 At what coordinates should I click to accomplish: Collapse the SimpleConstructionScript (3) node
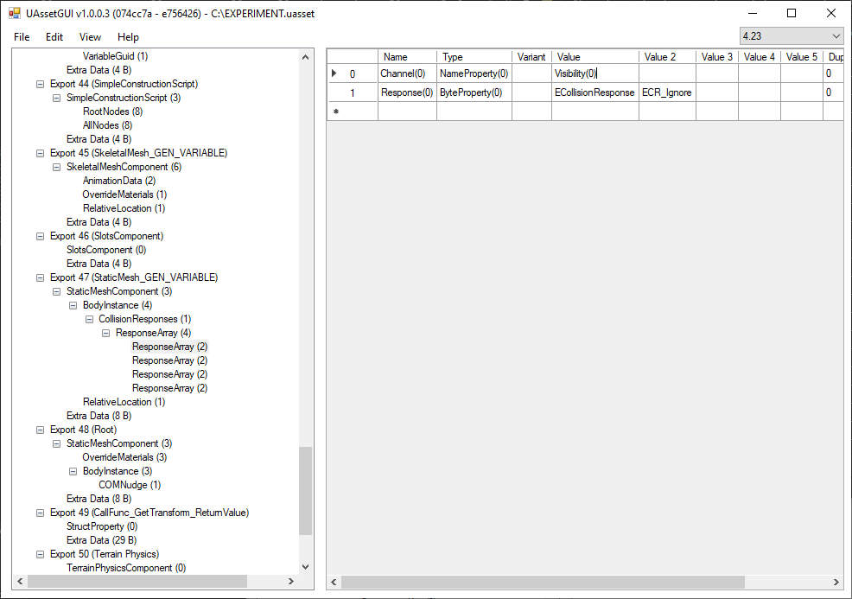point(56,98)
